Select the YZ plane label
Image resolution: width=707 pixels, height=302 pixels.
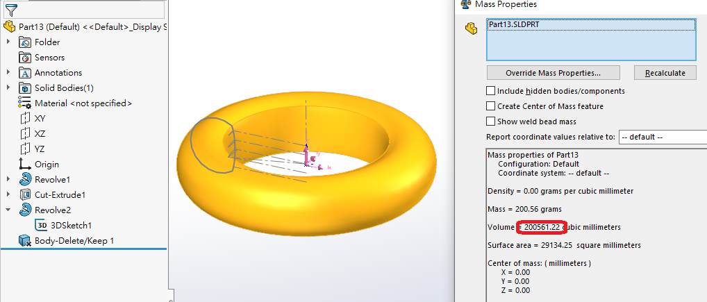[40, 149]
